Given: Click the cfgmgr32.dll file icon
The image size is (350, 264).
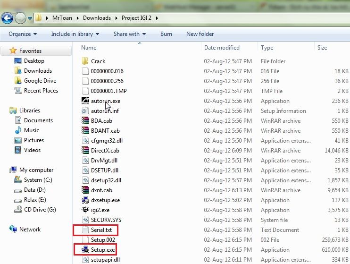Looking at the screenshot, I should click(x=85, y=141).
